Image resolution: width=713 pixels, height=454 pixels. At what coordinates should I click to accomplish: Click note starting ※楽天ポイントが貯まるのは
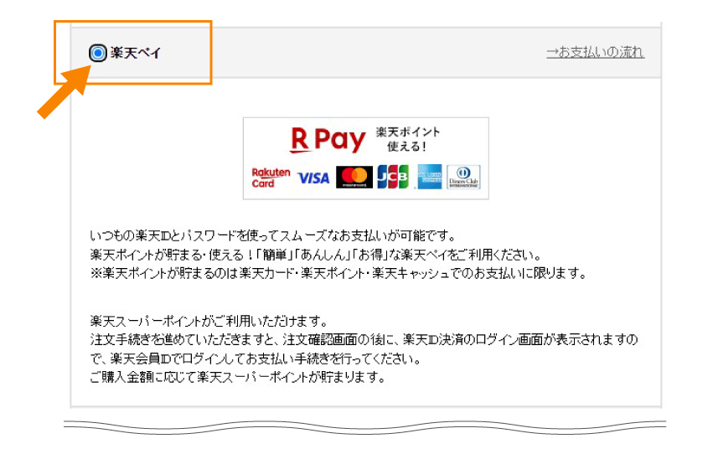pos(338,273)
